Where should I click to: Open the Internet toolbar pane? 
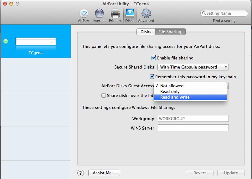point(99,16)
